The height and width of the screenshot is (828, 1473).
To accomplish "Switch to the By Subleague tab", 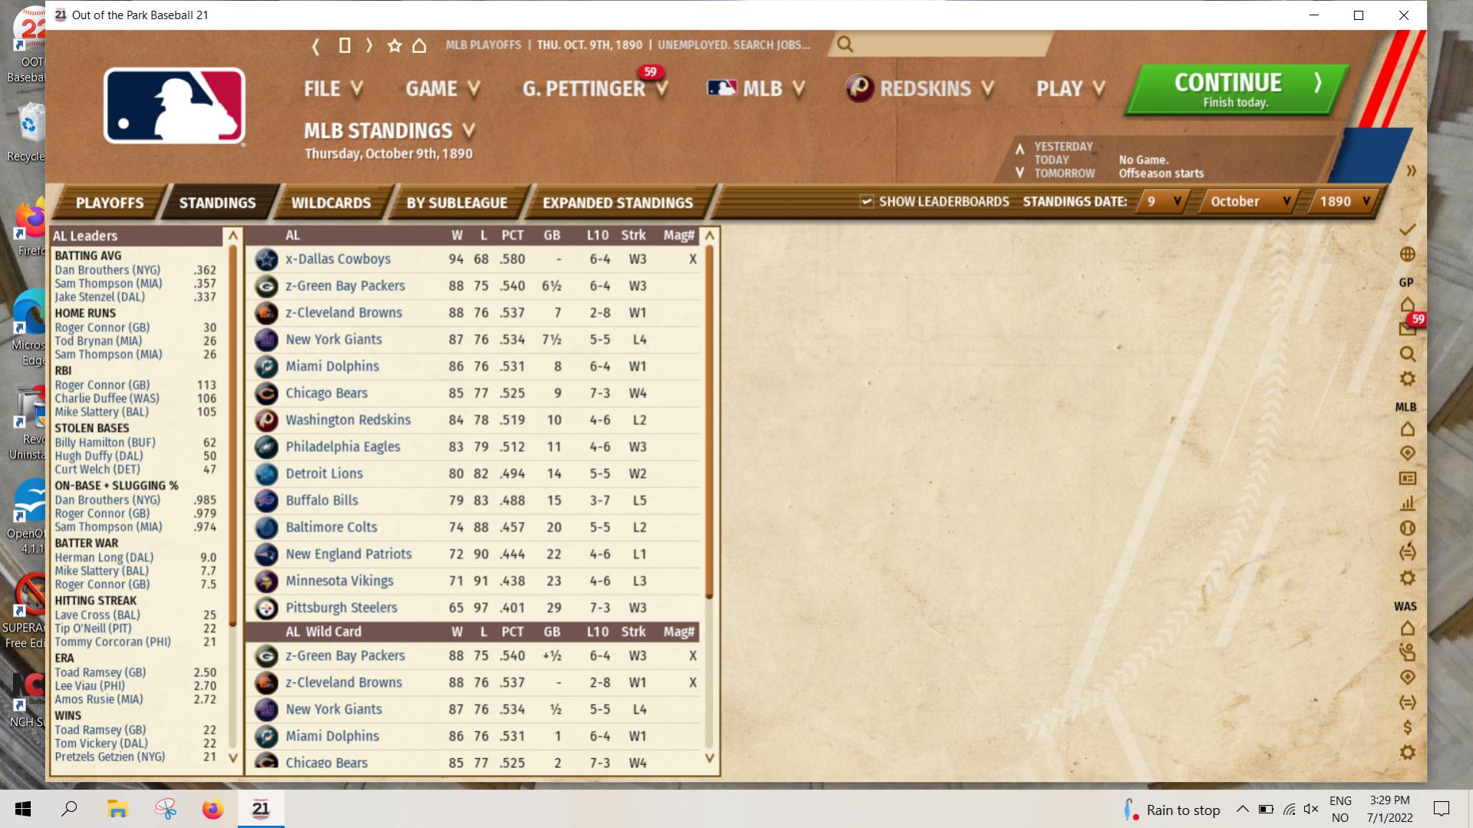I will coord(457,203).
